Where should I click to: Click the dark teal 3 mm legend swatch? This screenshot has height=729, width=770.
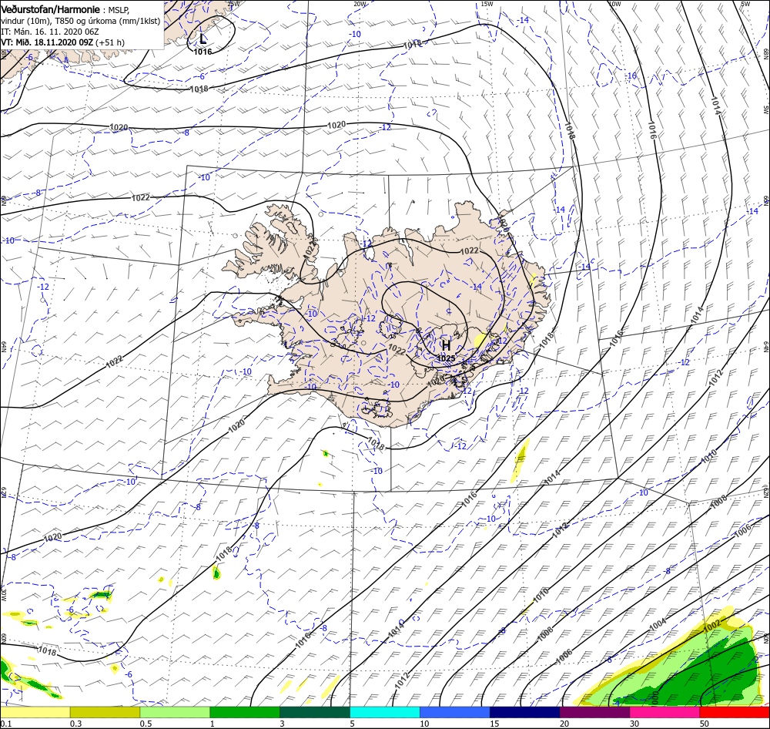tap(315, 712)
